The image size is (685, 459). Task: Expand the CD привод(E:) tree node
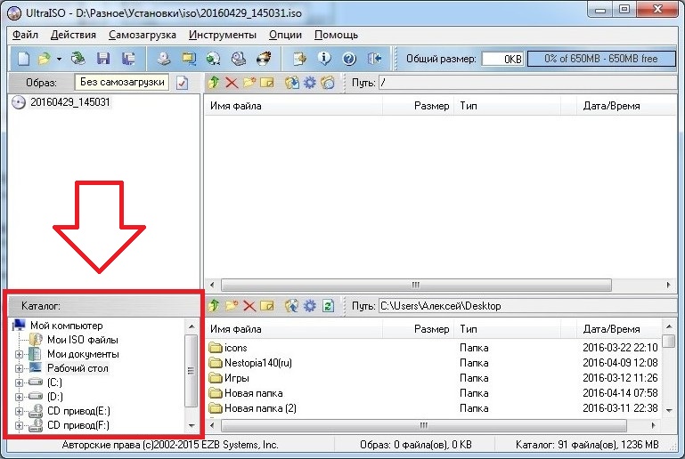click(20, 411)
